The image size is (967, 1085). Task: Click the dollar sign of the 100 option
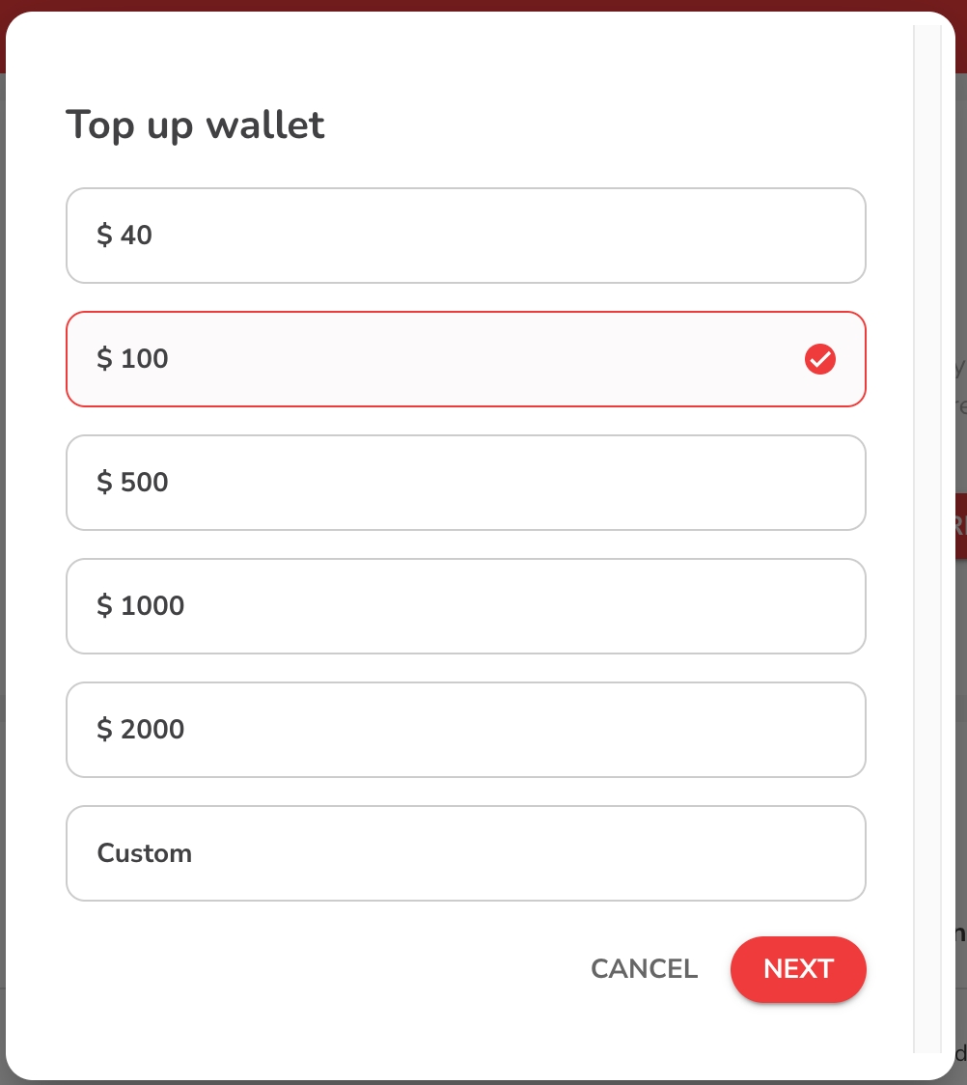coord(104,359)
